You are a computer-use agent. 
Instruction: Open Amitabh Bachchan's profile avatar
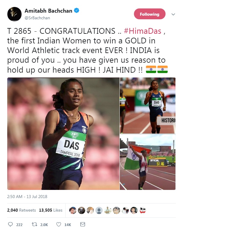click(14, 14)
